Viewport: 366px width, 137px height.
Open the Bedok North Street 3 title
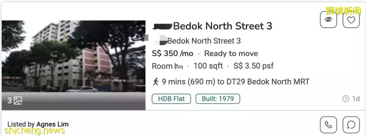tap(222, 26)
